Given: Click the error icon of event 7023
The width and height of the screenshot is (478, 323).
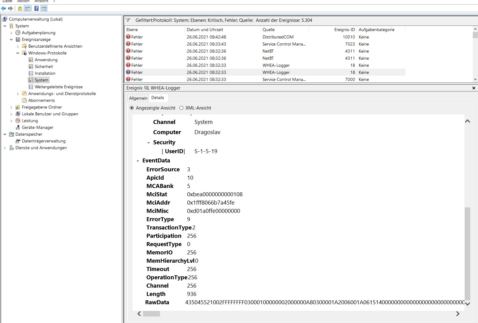Looking at the screenshot, I should point(128,44).
